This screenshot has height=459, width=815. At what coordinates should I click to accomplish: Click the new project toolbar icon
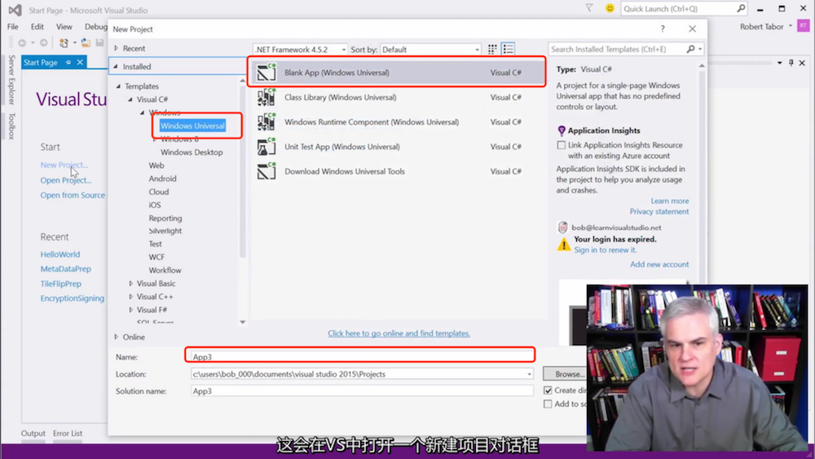(64, 42)
